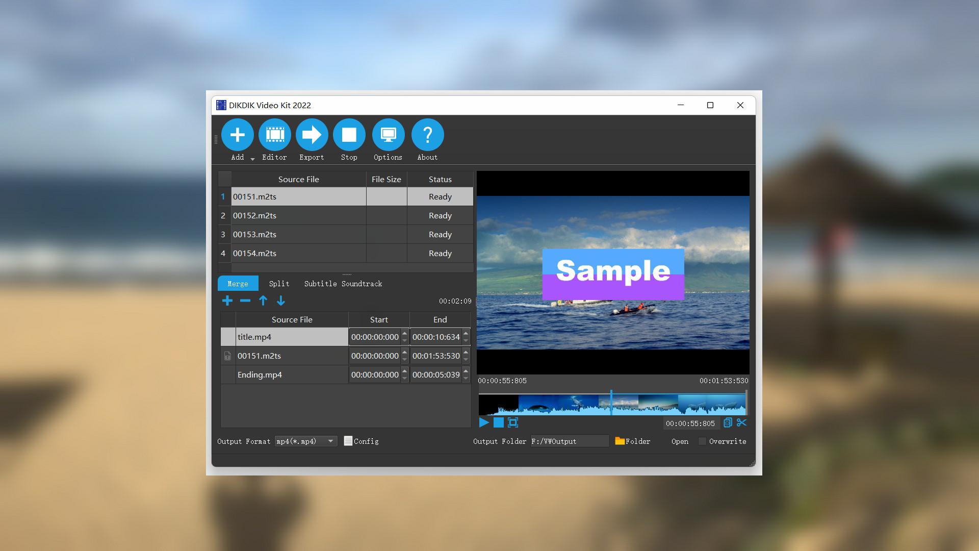The height and width of the screenshot is (551, 979).
Task: Open the Output Format dropdown
Action: [x=330, y=441]
